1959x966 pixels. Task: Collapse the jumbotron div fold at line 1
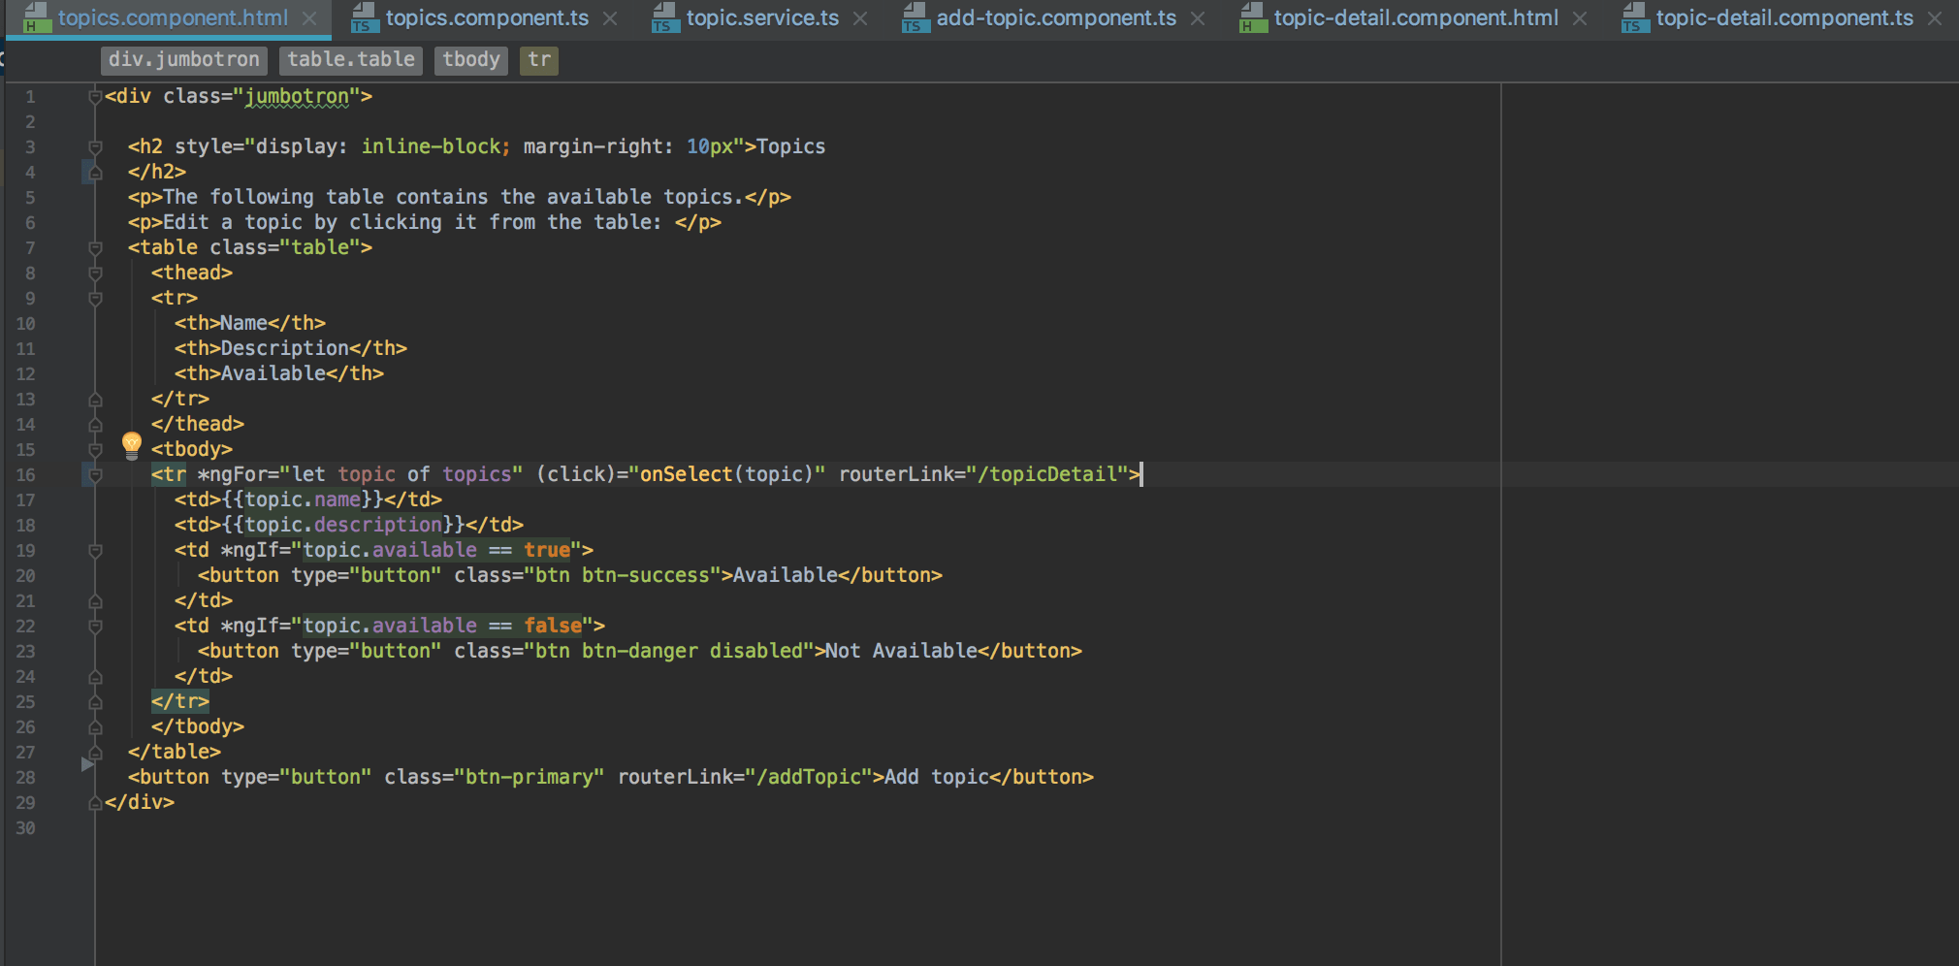pos(94,95)
